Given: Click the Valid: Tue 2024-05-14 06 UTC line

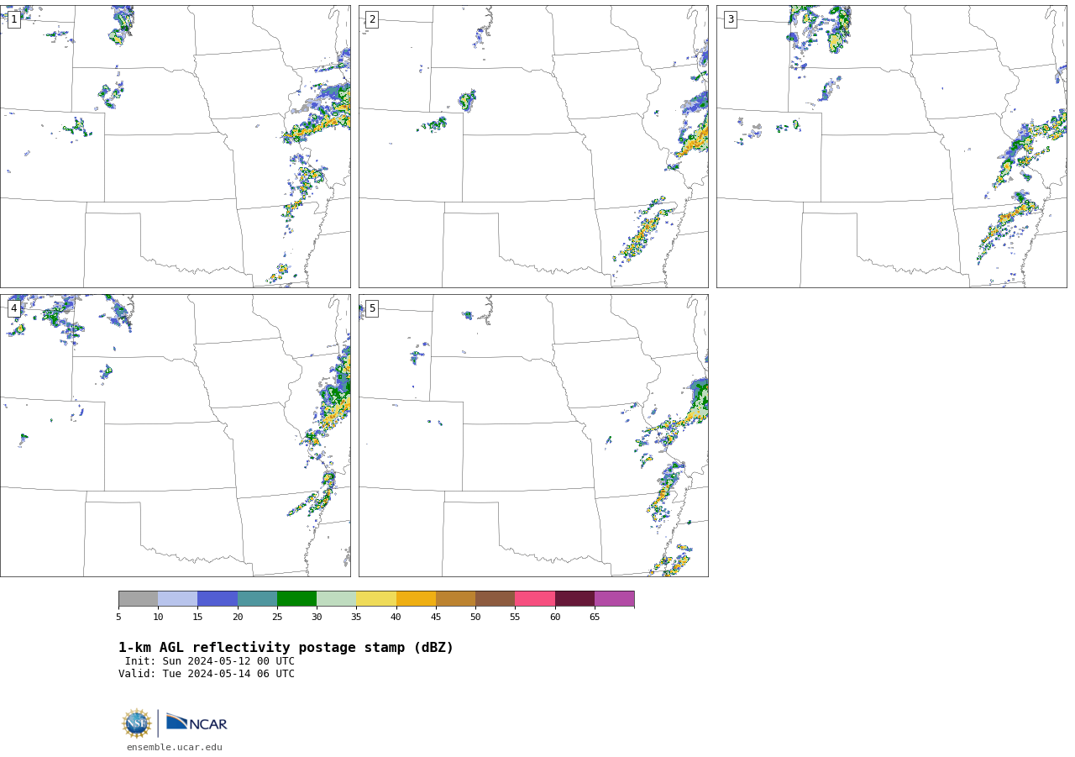Looking at the screenshot, I should pyautogui.click(x=207, y=674).
